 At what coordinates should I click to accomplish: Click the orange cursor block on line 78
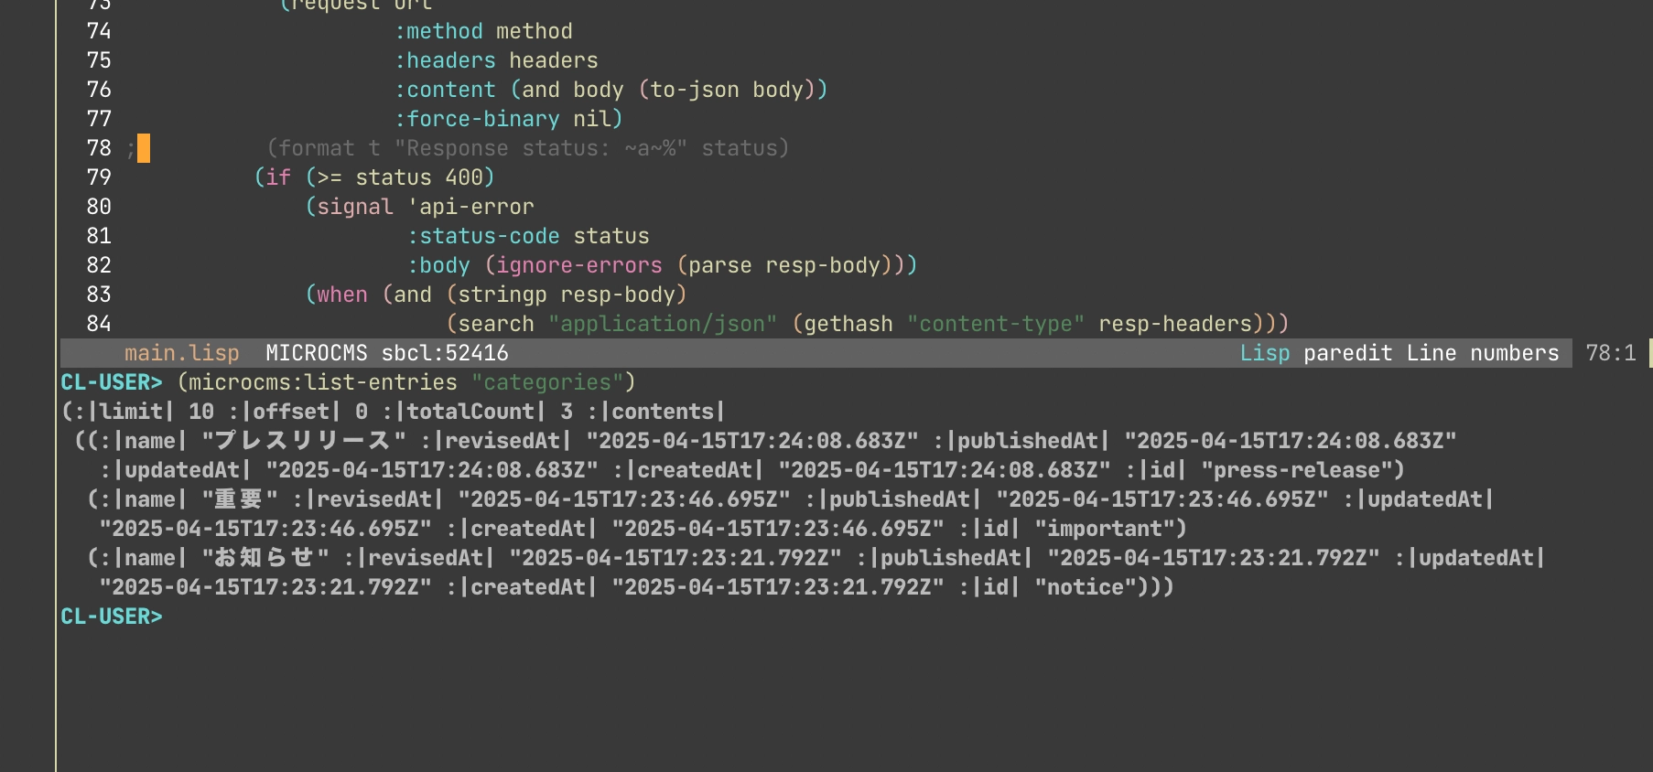[x=144, y=148]
